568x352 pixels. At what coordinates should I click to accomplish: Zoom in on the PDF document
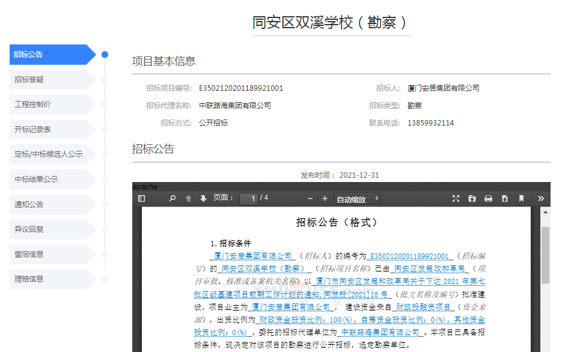[x=325, y=199]
